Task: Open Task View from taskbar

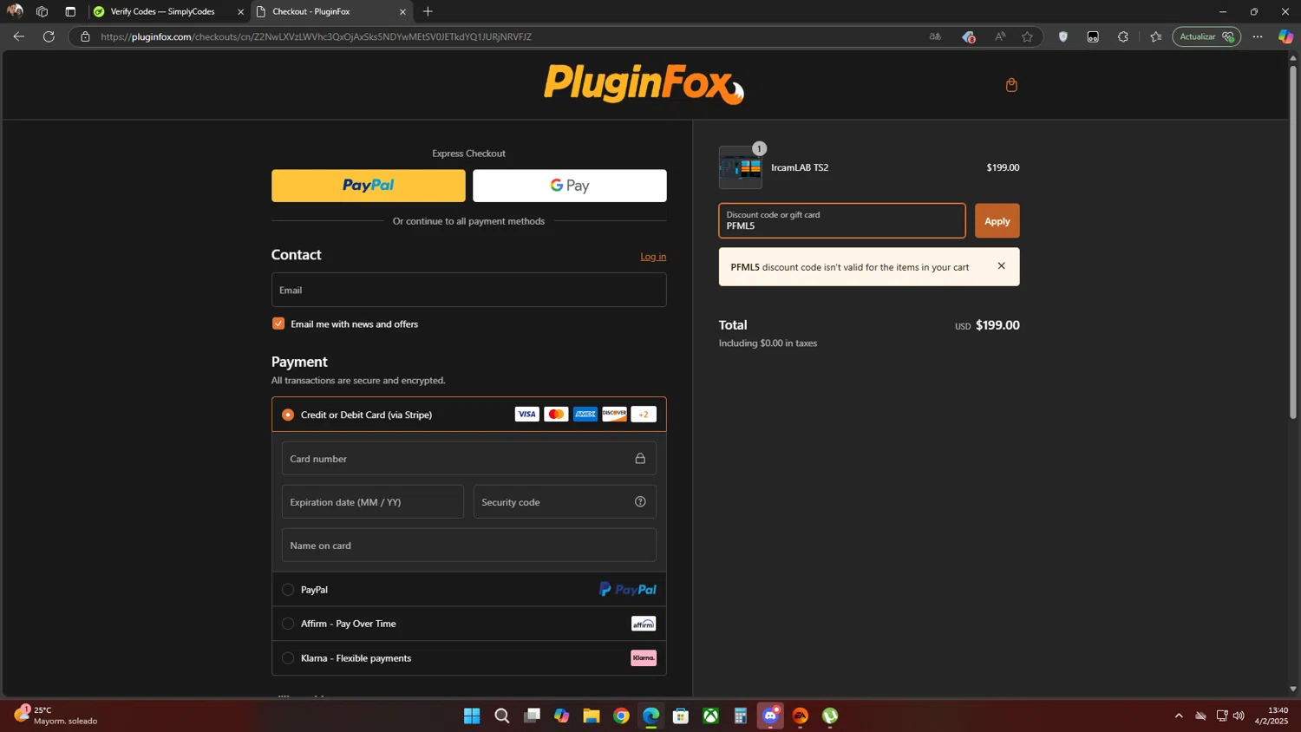Action: point(532,716)
